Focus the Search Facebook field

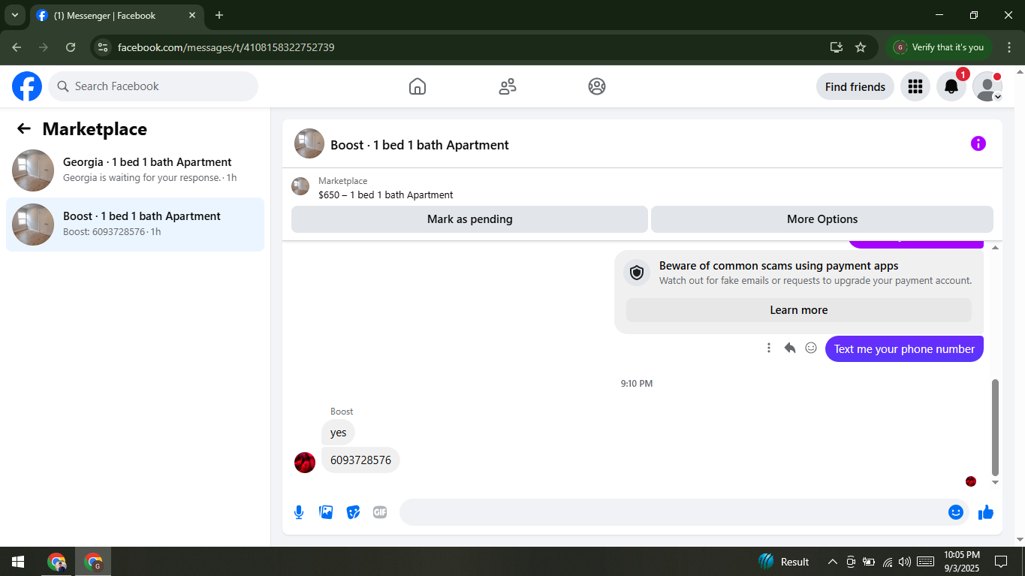(153, 86)
